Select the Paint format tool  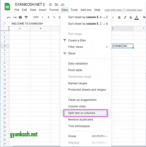[26, 17]
